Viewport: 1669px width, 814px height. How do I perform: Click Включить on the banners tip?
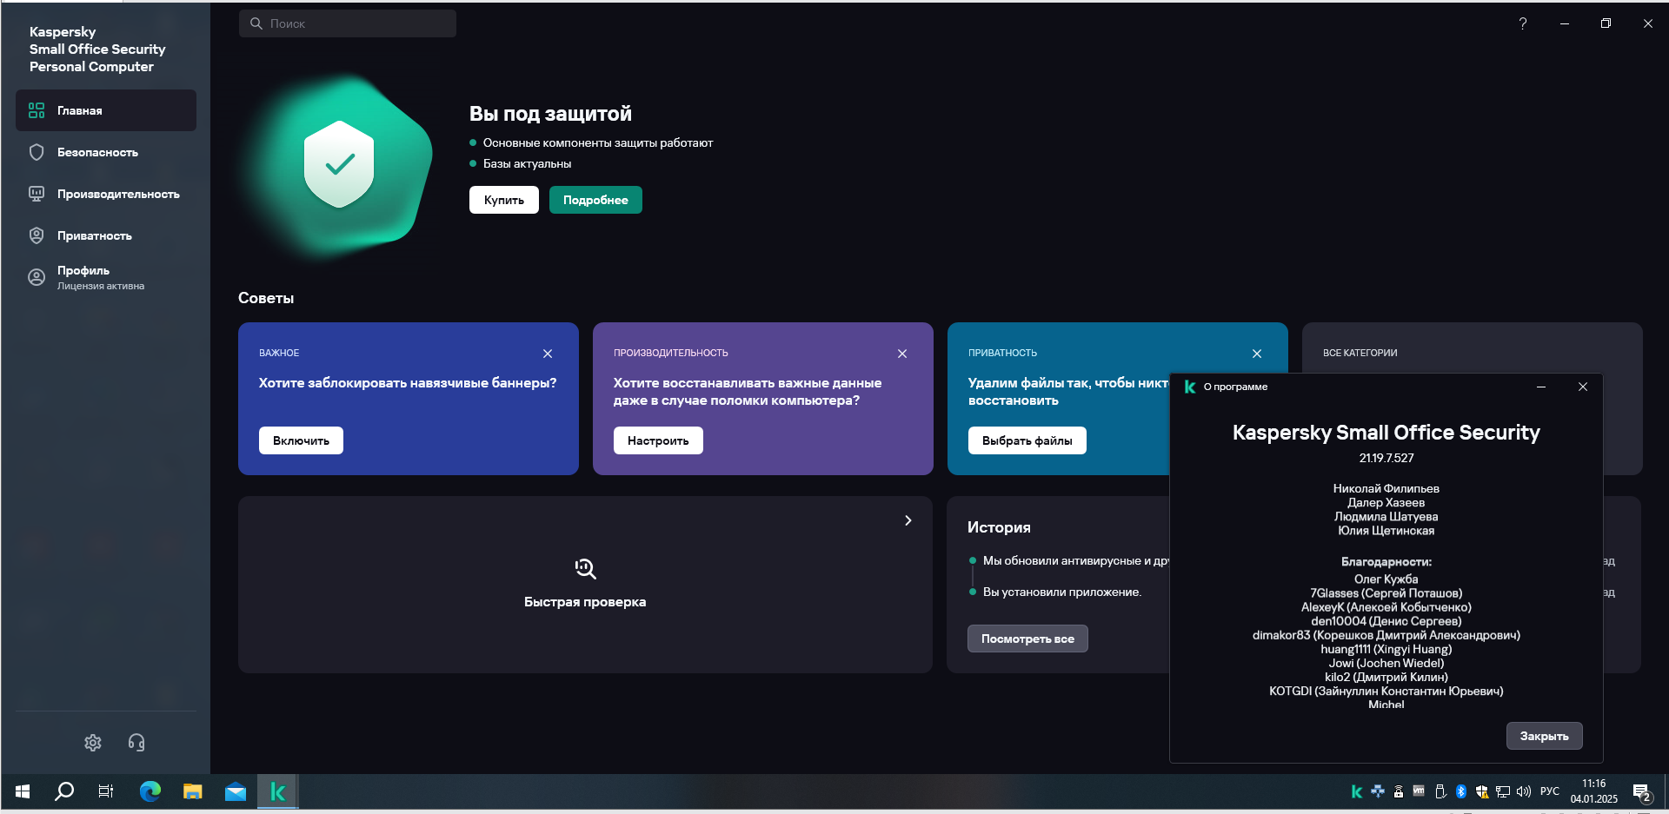(x=301, y=440)
